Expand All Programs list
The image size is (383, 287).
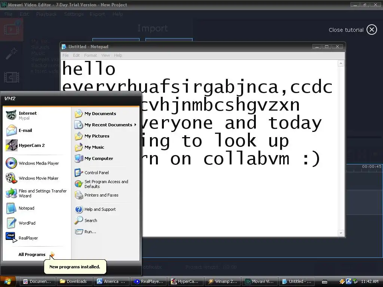pos(37,254)
